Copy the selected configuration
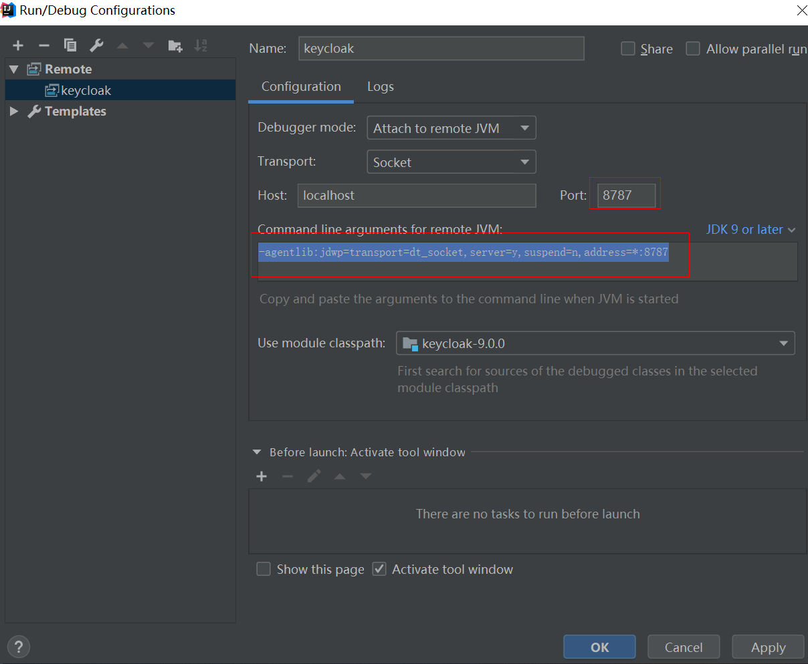808x664 pixels. [70, 45]
